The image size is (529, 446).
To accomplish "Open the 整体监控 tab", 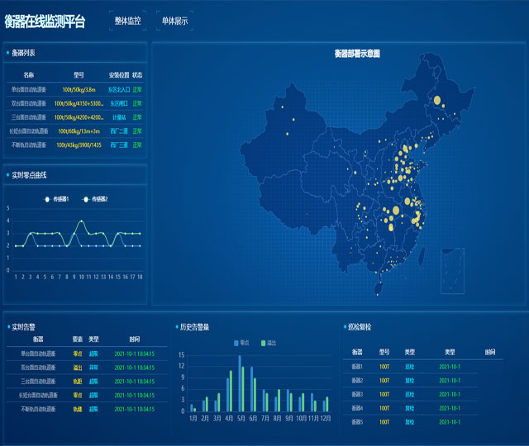I will pos(128,21).
